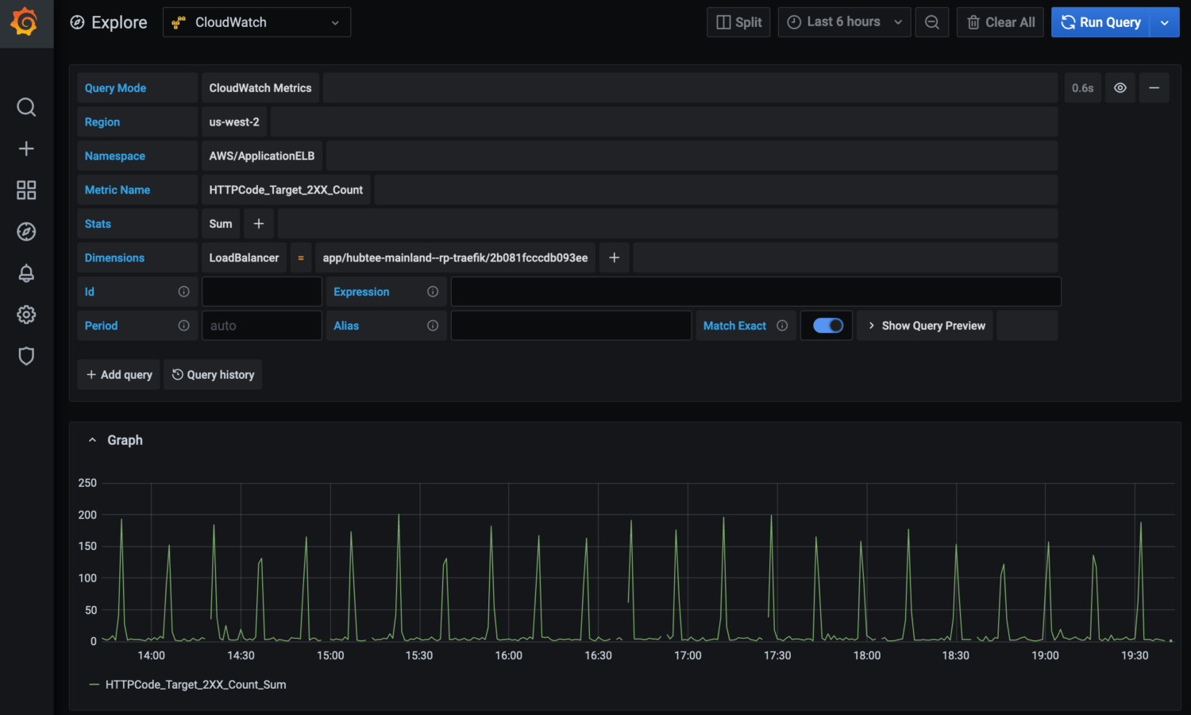Click the Id info icon
The height and width of the screenshot is (715, 1191).
[183, 292]
